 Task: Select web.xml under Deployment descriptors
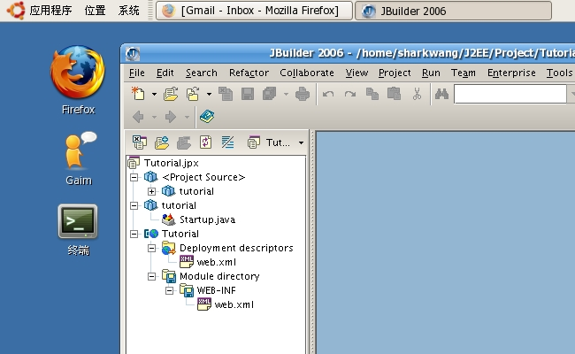tap(217, 262)
